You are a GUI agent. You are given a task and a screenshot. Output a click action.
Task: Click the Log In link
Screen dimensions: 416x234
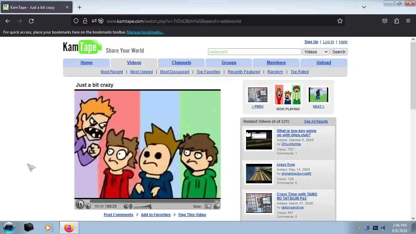[x=328, y=42]
